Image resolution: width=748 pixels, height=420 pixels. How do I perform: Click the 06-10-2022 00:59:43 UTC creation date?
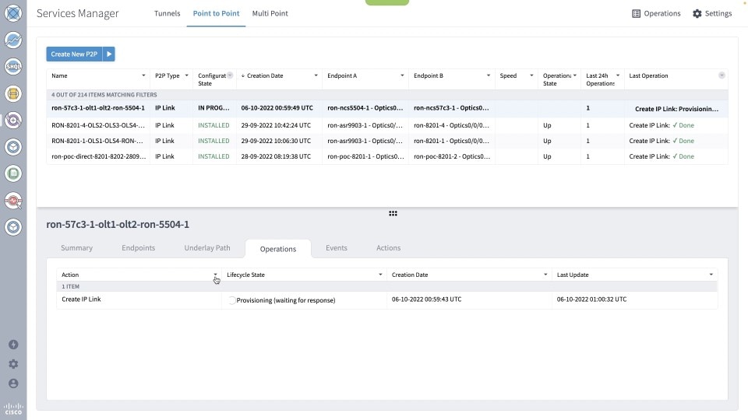(x=426, y=299)
